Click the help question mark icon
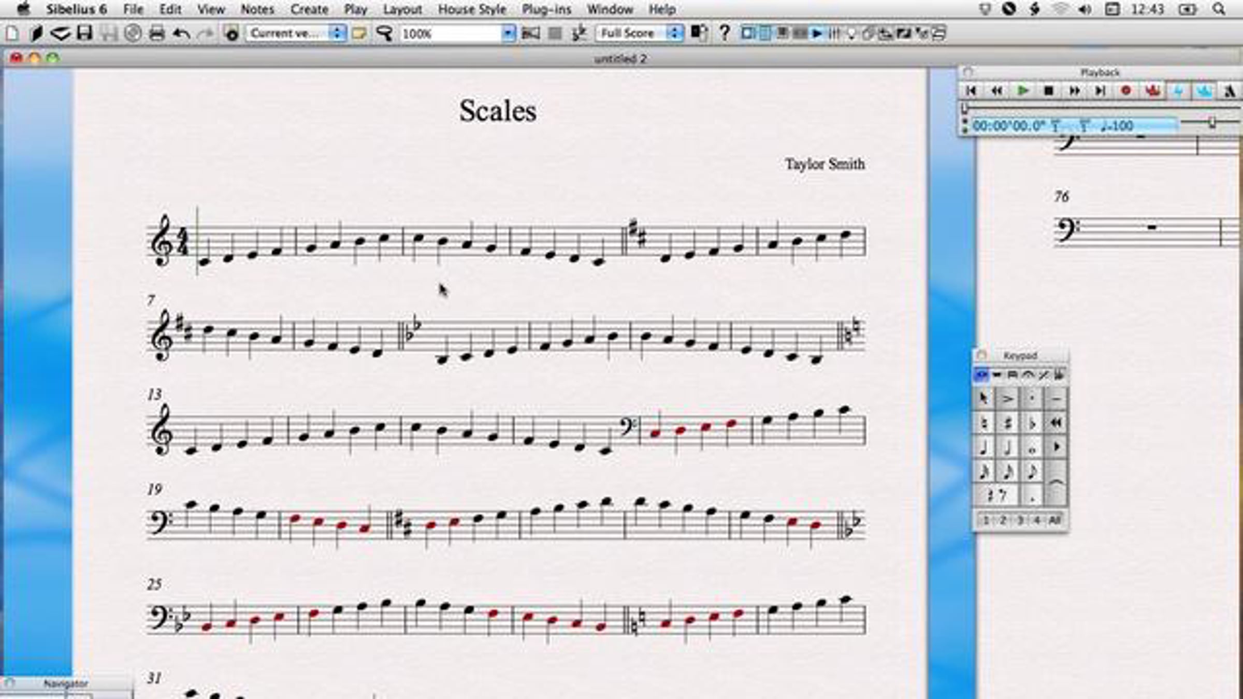Screen dimensions: 1243x699 tap(725, 34)
